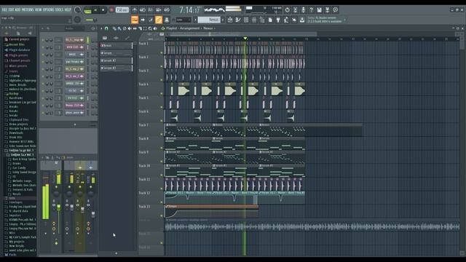
Task: Select Serum #2 pattern in picker panel
Action: click(116, 60)
